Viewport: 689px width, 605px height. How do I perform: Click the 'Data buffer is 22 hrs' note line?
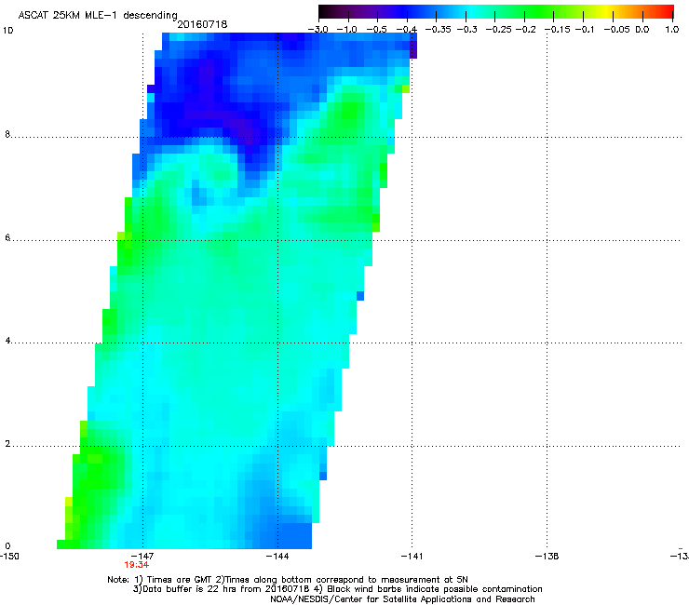click(x=337, y=589)
